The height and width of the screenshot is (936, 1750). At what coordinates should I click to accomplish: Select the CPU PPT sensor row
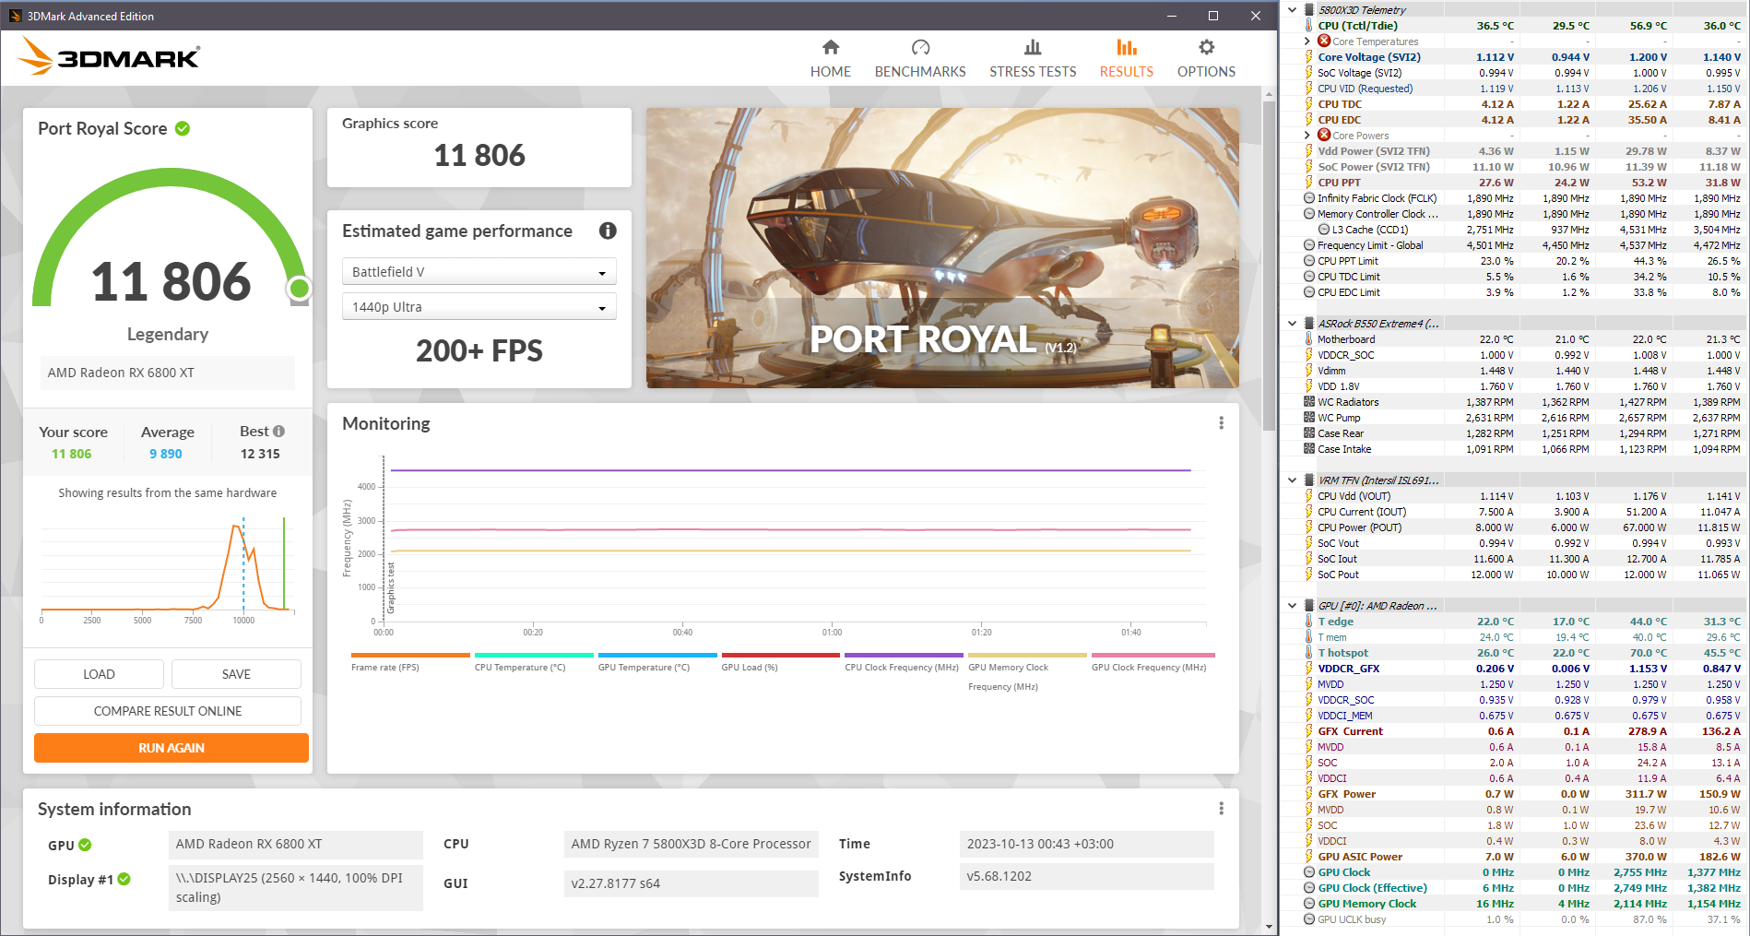click(1521, 183)
